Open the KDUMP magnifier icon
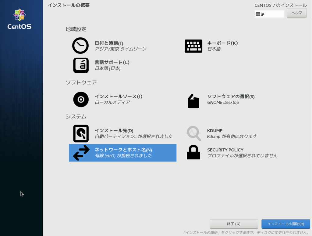This screenshot has width=312, height=236. [193, 133]
